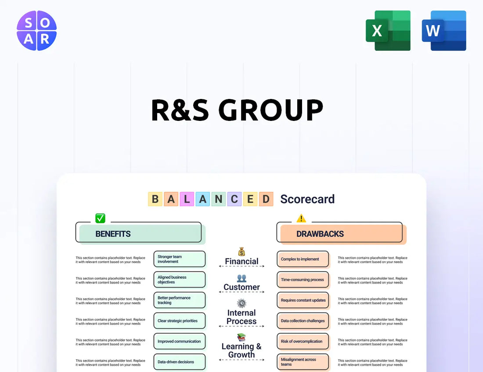Image resolution: width=483 pixels, height=372 pixels.
Task: Select the Improved communication box
Action: click(180, 341)
